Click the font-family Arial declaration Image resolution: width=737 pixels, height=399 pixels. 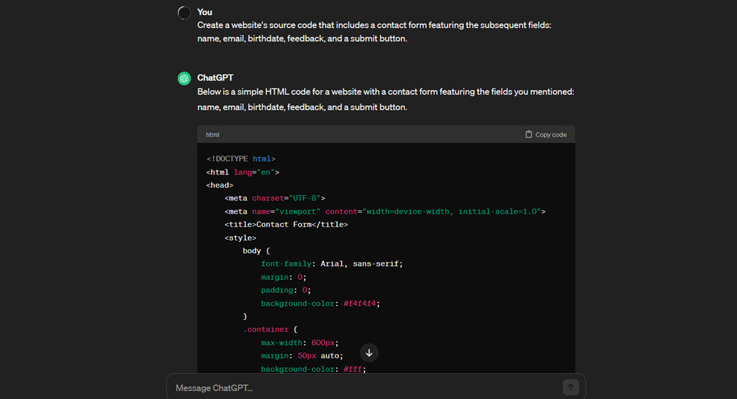pyautogui.click(x=332, y=264)
